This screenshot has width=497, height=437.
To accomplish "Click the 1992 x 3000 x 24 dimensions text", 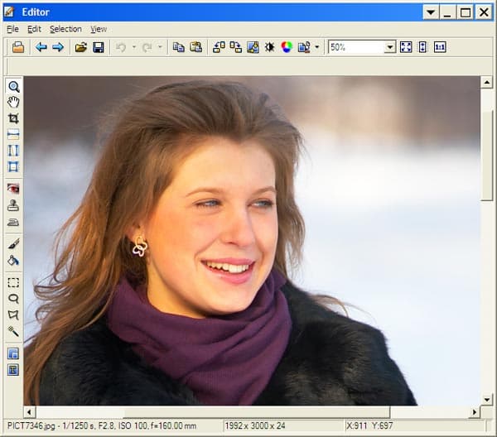I will click(x=255, y=425).
